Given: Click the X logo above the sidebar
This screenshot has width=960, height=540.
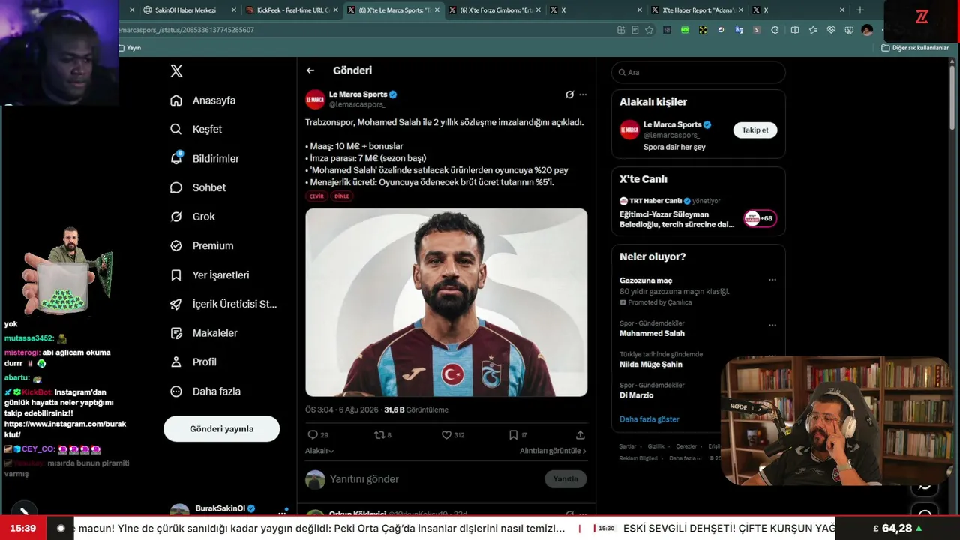Looking at the screenshot, I should pyautogui.click(x=176, y=71).
